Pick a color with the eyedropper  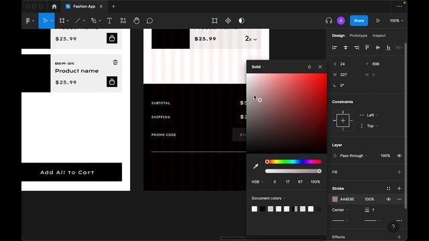[x=256, y=166]
